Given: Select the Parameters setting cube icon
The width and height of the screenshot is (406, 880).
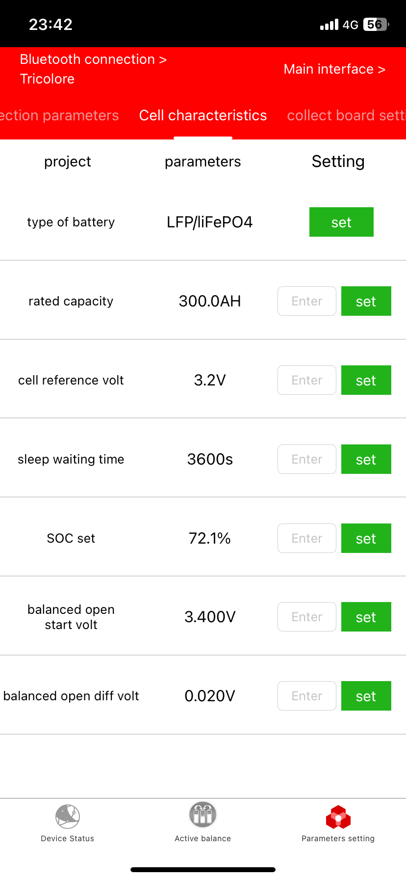Looking at the screenshot, I should click(x=338, y=817).
